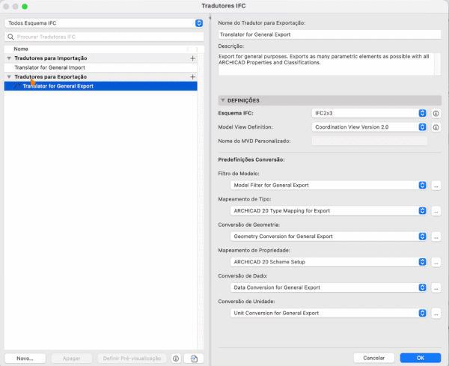Click the green zoom window button
449x366 pixels.
25,6
